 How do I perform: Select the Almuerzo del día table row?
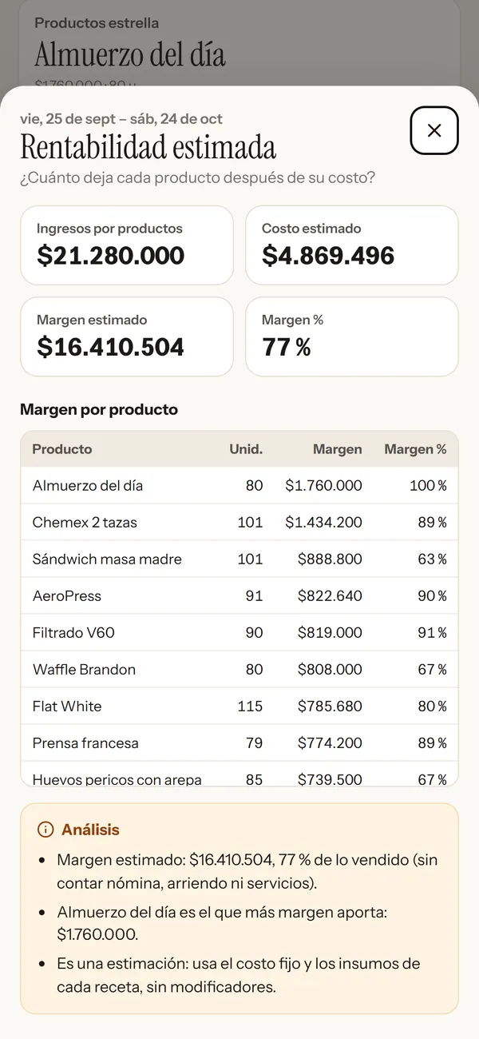click(x=239, y=486)
